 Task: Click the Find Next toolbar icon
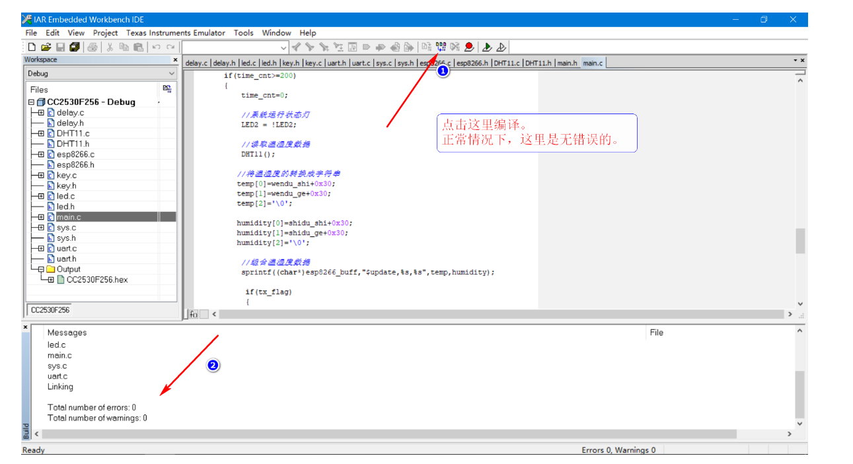pyautogui.click(x=310, y=47)
